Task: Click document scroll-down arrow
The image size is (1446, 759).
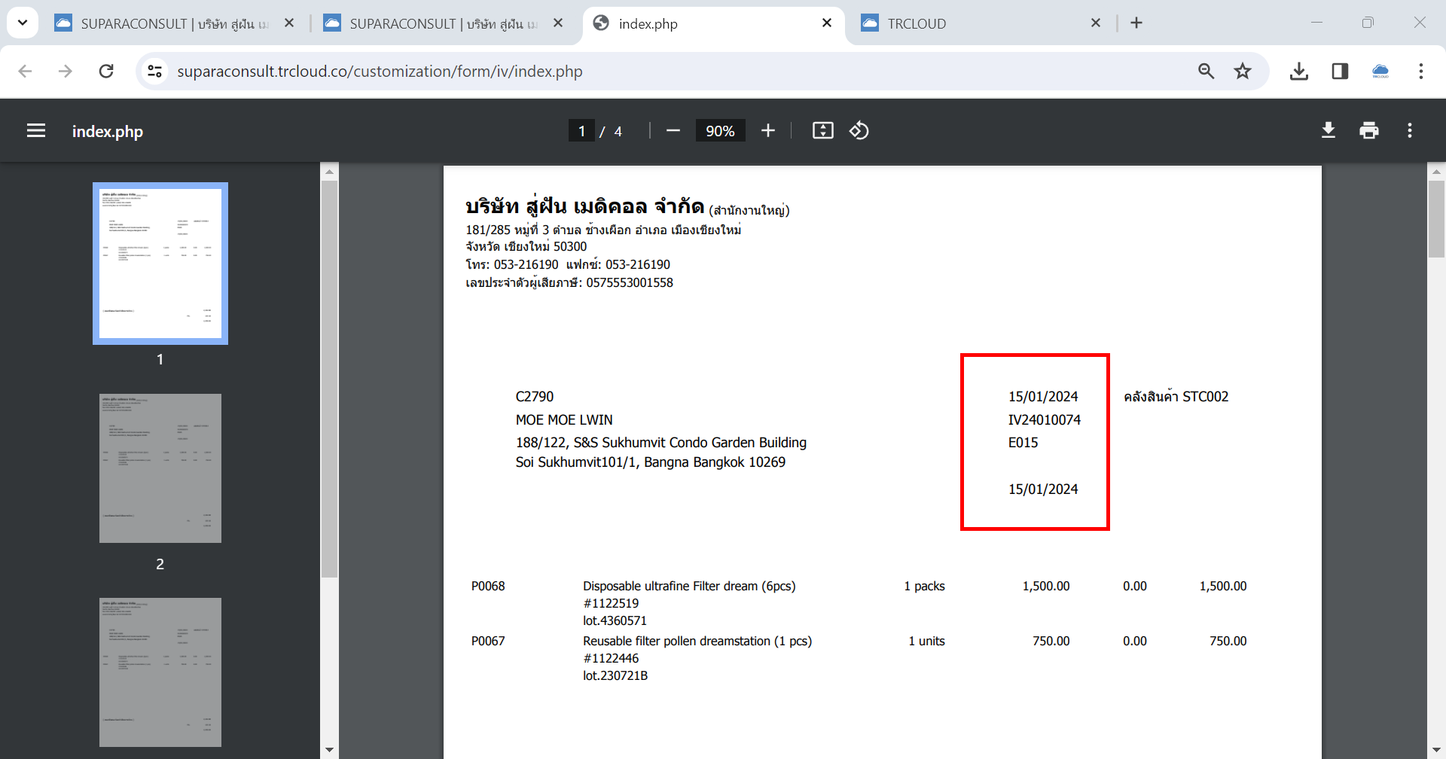Action: (1436, 751)
